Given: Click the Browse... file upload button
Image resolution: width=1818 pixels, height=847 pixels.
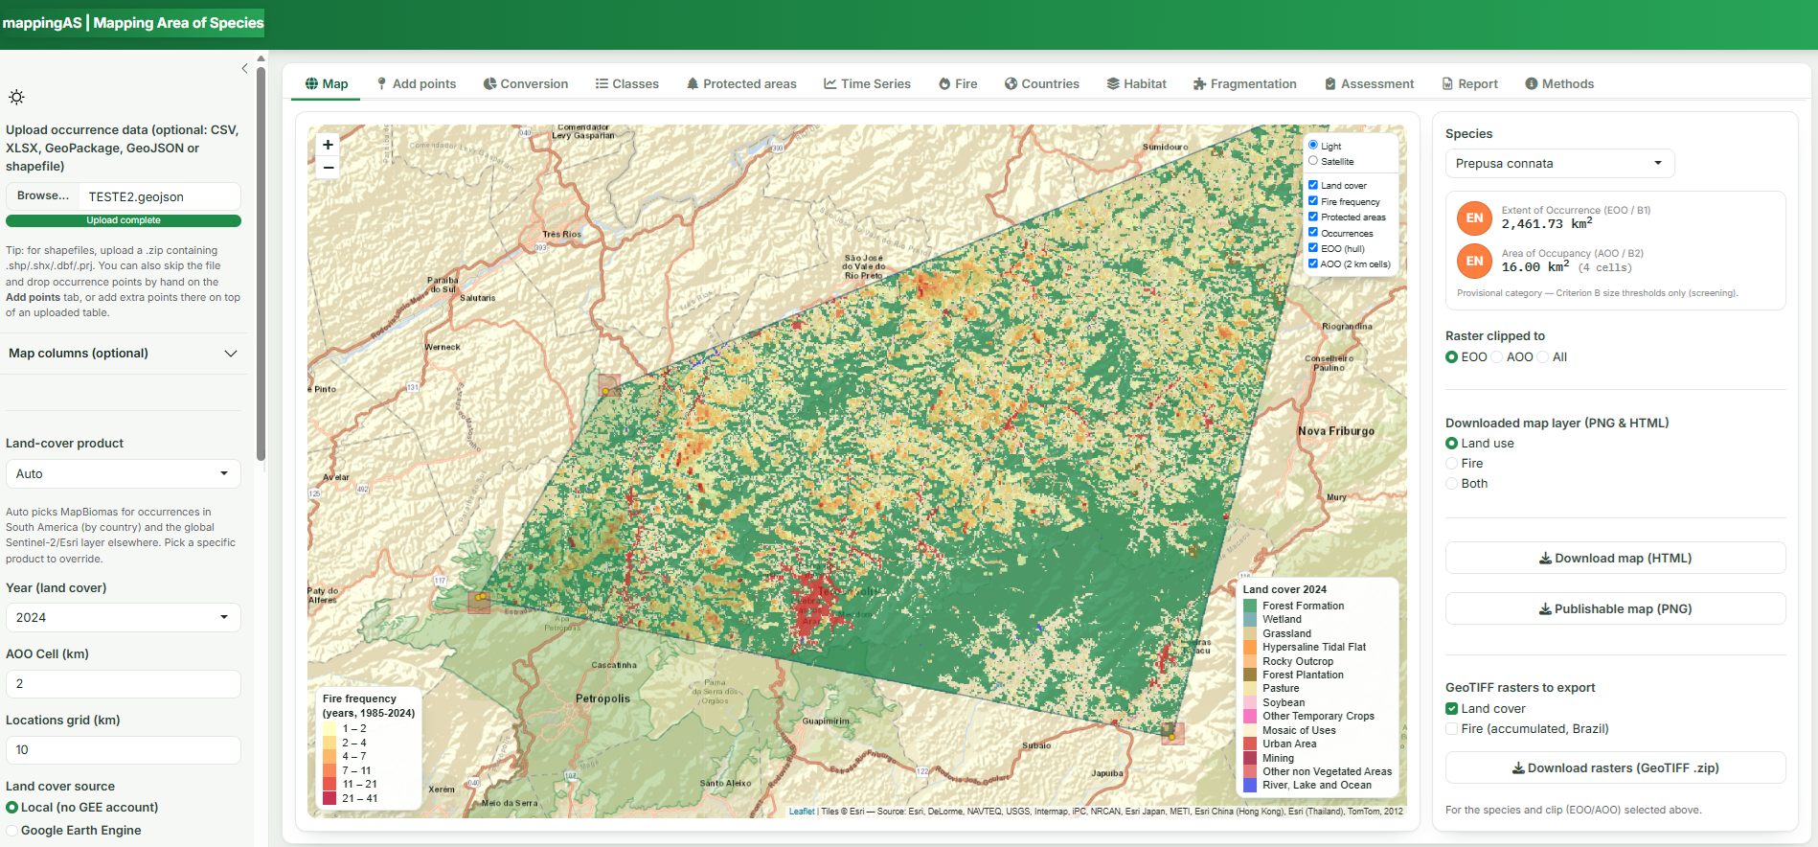Looking at the screenshot, I should point(43,196).
